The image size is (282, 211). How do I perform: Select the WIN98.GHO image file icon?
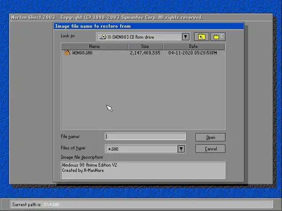[67, 53]
